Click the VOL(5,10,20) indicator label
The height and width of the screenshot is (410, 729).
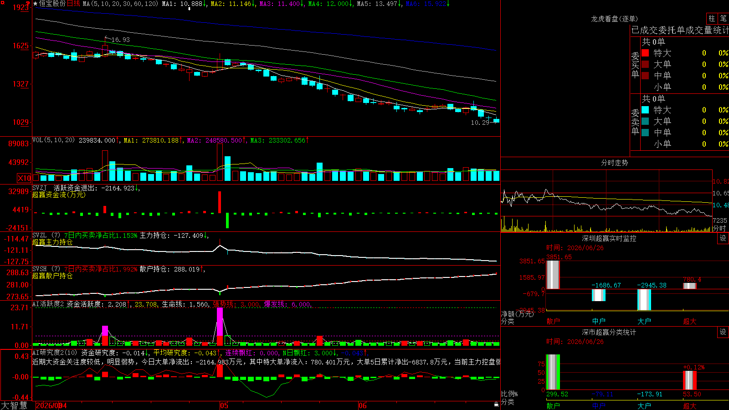click(53, 140)
